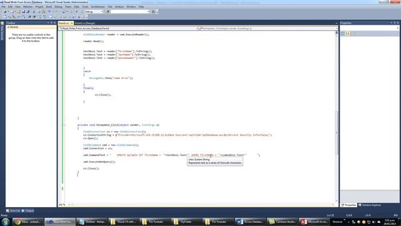Image resolution: width=401 pixels, height=226 pixels.
Task: Switch to the Form1.cs [Design] tab
Action: pos(85,23)
